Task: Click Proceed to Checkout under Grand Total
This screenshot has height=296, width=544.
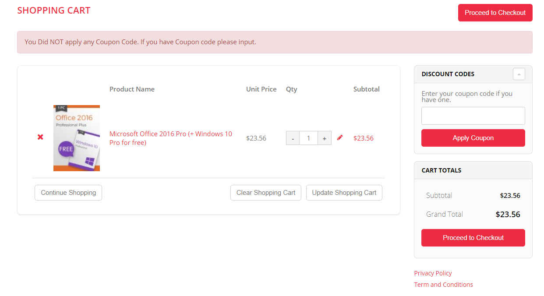Action: 473,238
